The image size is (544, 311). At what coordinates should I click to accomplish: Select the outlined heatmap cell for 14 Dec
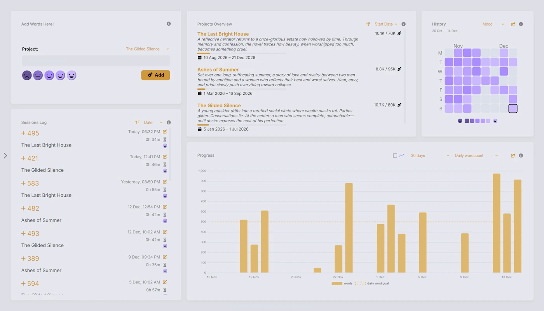[x=513, y=108]
